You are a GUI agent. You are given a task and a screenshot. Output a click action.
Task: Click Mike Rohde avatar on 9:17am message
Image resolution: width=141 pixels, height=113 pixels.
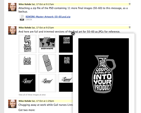(12, 7)
